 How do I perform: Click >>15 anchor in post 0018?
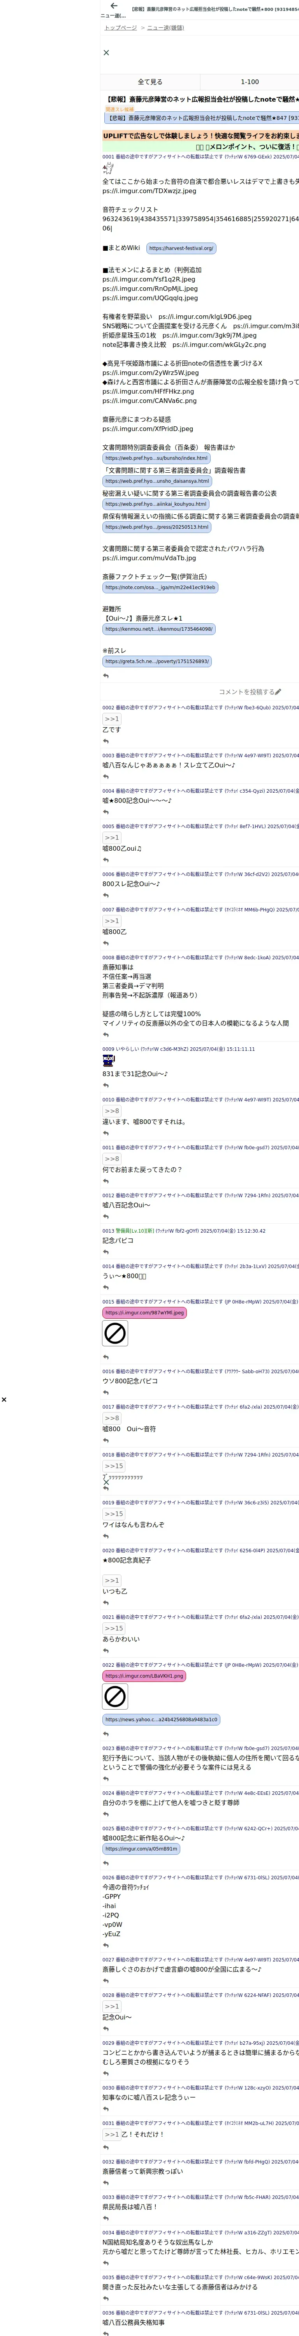[x=113, y=1466]
